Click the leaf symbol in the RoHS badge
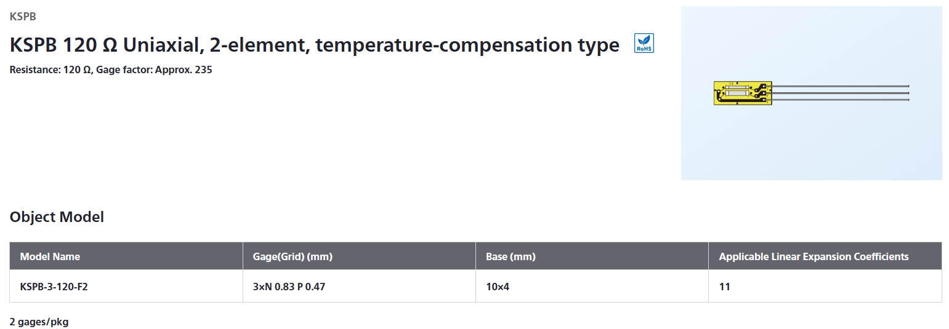 point(644,40)
